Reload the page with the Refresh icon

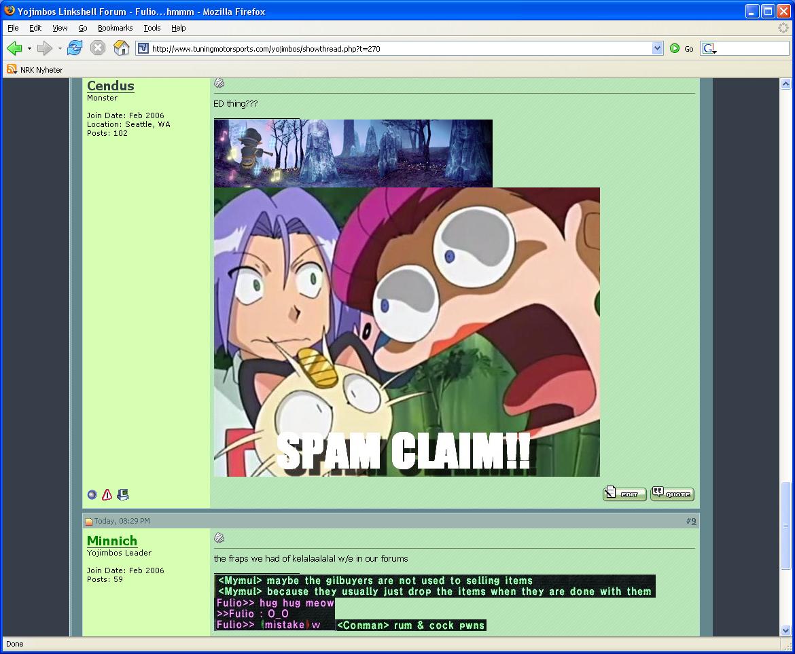tap(75, 48)
